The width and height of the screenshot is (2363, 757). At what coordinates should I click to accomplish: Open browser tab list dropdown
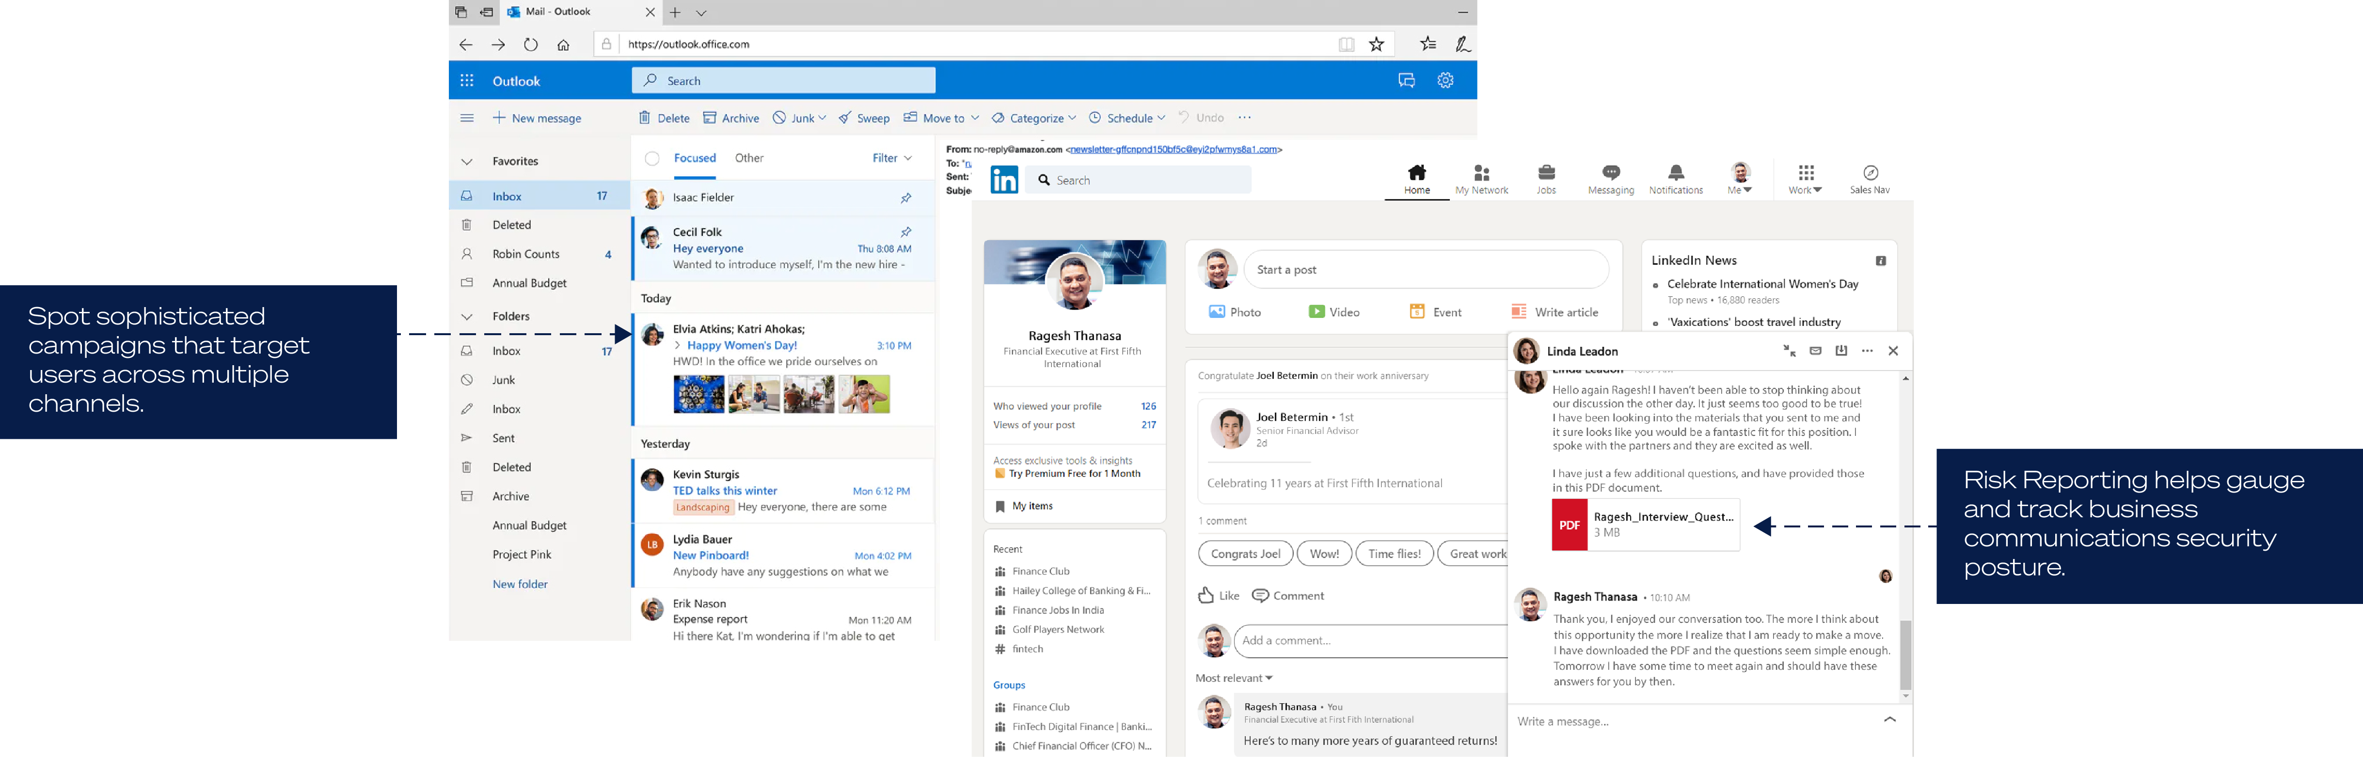click(701, 13)
